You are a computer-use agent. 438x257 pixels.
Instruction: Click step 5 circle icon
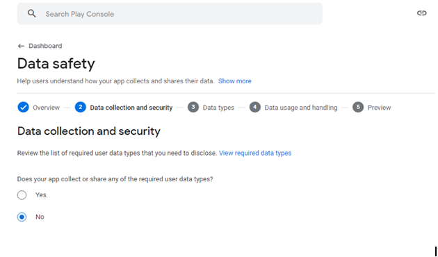tap(358, 107)
